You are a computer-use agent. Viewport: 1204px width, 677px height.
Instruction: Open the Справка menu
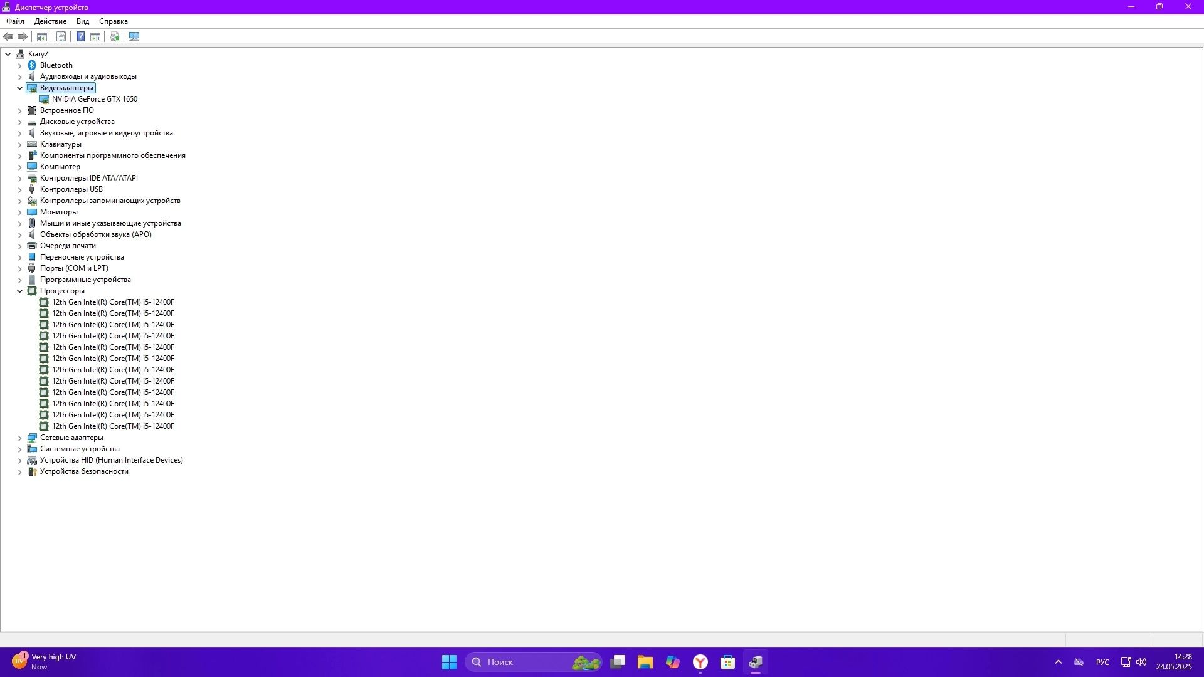pos(114,21)
